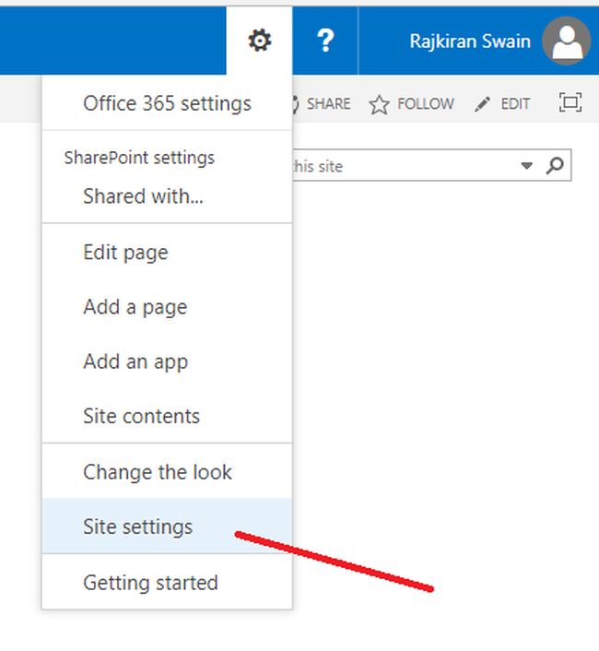Choose Getting started entry
Image resolution: width=599 pixels, height=651 pixels.
tap(167, 582)
